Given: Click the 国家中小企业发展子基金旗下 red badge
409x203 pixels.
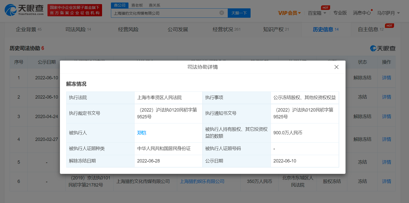Looking at the screenshot, I should click(75, 10).
